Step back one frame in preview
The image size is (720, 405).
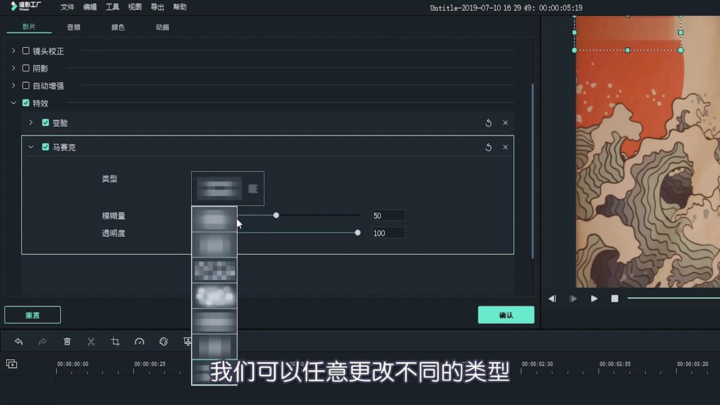point(552,299)
